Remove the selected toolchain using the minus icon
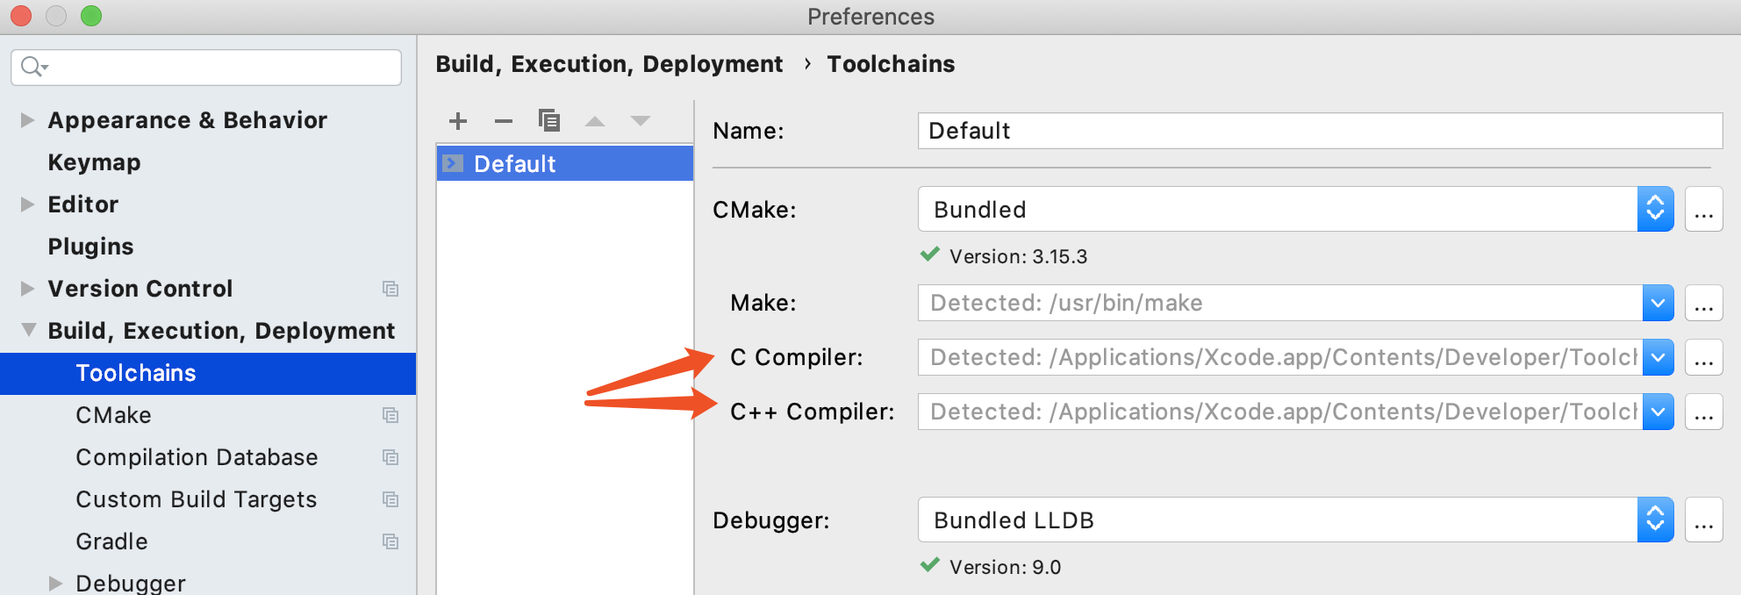Image resolution: width=1741 pixels, height=595 pixels. coord(504,120)
